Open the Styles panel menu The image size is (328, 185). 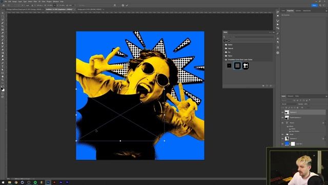pos(273,32)
